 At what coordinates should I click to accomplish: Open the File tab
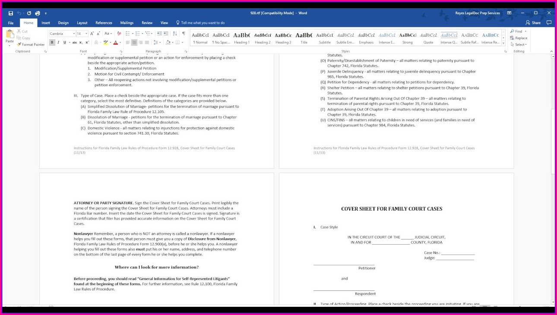coord(11,23)
